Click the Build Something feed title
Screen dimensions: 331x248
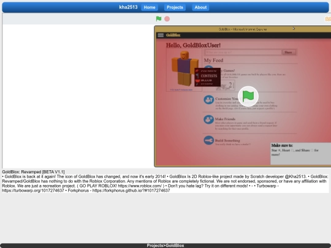[227, 140]
